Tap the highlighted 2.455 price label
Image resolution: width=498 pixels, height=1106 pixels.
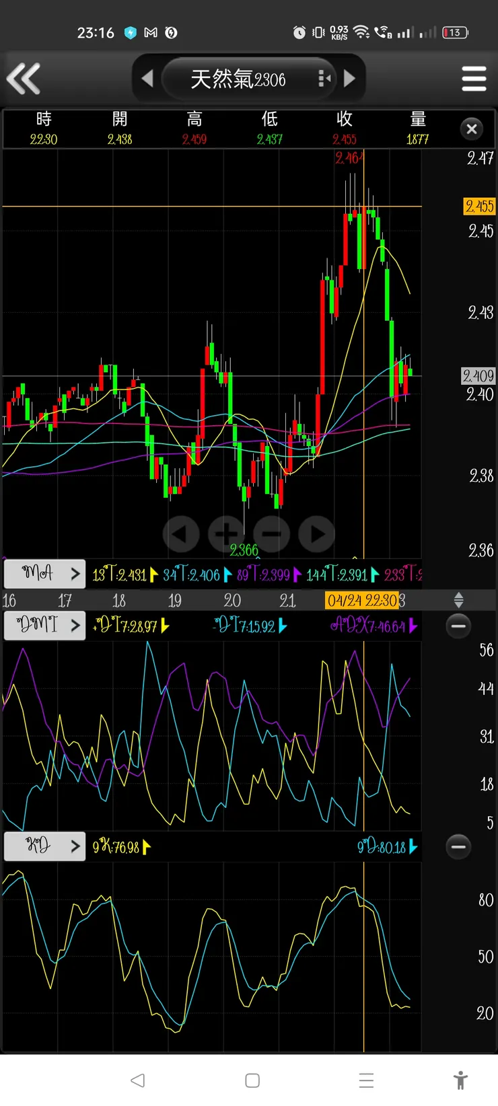pos(479,206)
